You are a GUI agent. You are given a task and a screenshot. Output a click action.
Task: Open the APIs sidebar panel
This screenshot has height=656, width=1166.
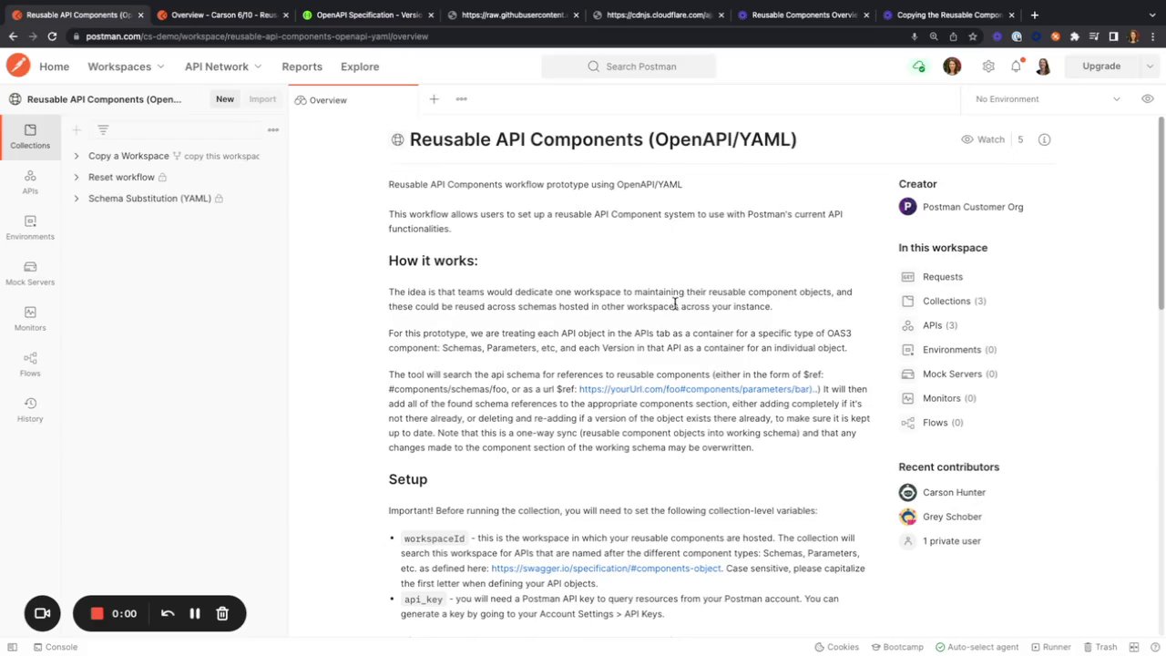30,182
